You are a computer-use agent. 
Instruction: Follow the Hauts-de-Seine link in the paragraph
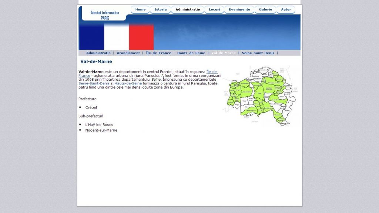128,83
